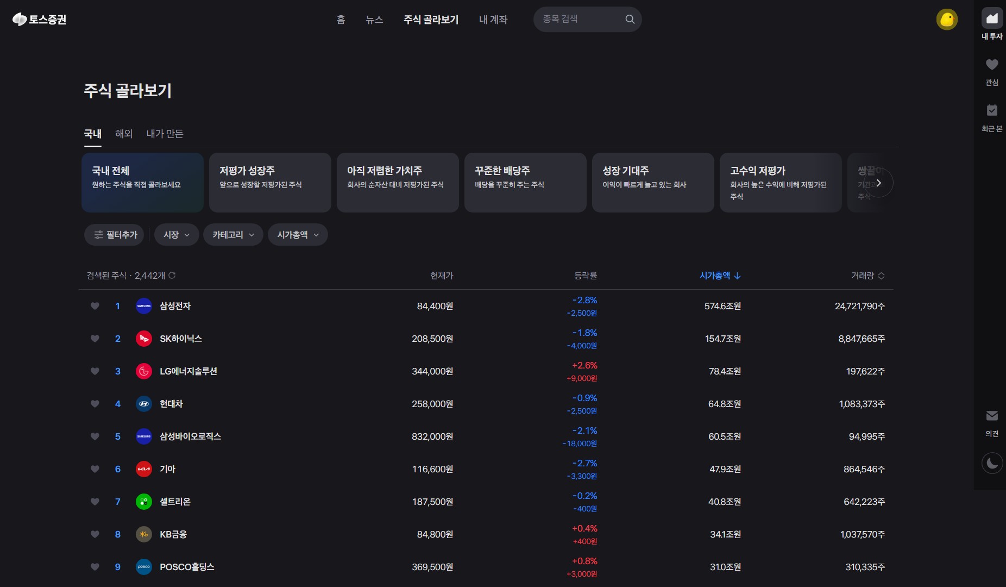Image resolution: width=1006 pixels, height=587 pixels.
Task: Open SK하이닉스 stock name
Action: click(181, 339)
